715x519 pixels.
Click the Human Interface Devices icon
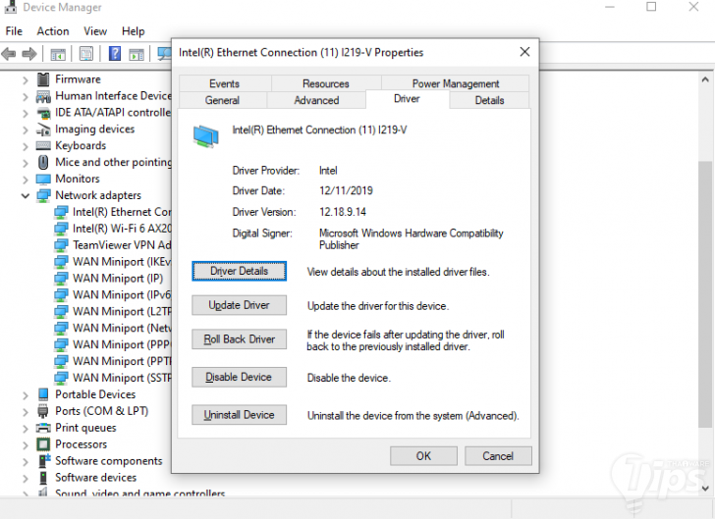pyautogui.click(x=43, y=96)
